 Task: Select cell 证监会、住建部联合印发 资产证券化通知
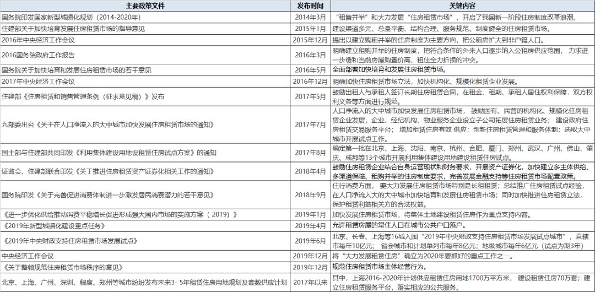click(x=145, y=172)
